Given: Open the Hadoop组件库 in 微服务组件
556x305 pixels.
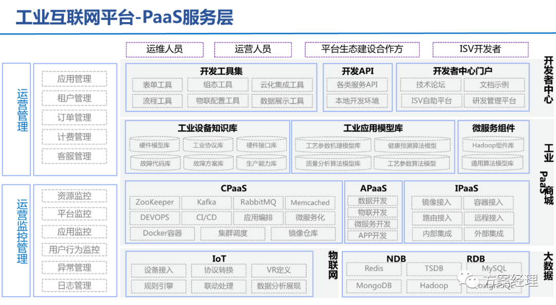Looking at the screenshot, I should click(x=493, y=145).
